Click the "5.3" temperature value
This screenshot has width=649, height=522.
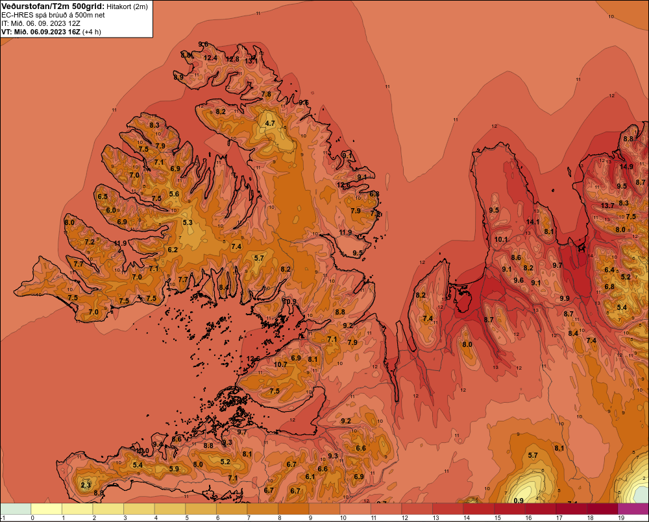pos(188,222)
